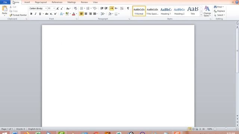
Task: Switch to the Page Layout tab
Action: point(41,2)
